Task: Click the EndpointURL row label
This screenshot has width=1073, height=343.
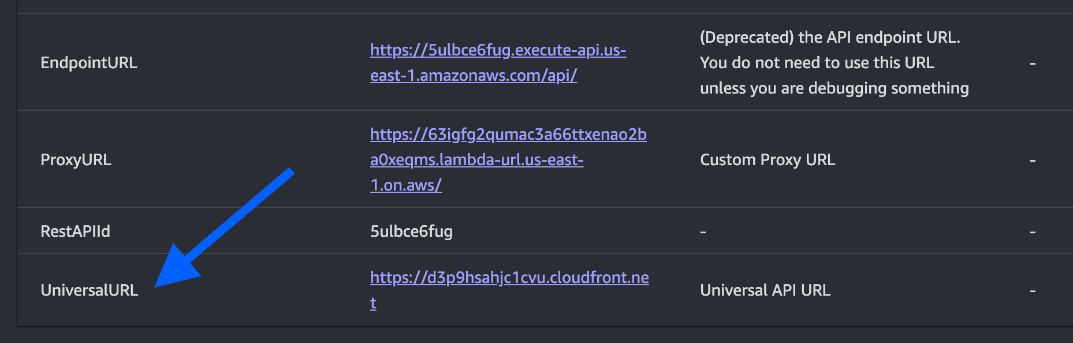Action: [89, 63]
